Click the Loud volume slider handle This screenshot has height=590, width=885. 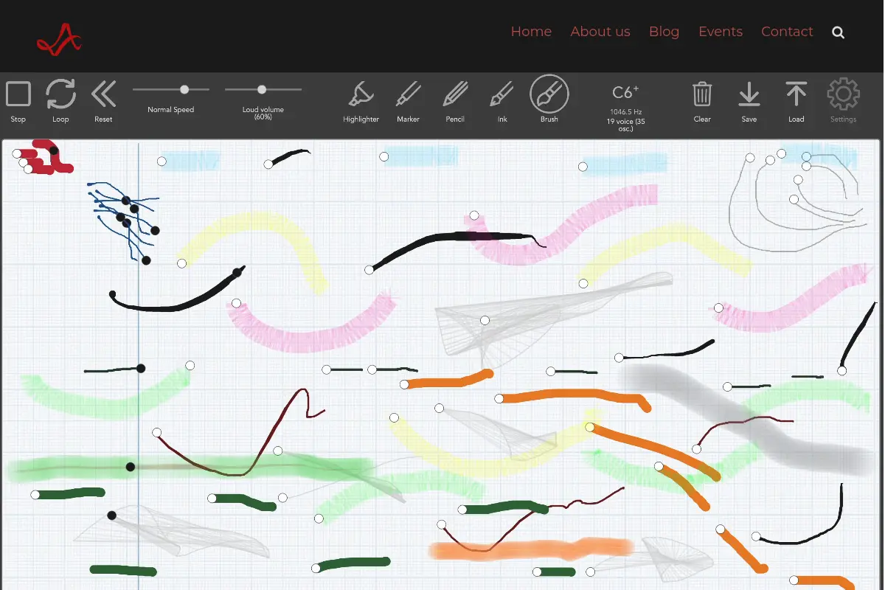(262, 89)
